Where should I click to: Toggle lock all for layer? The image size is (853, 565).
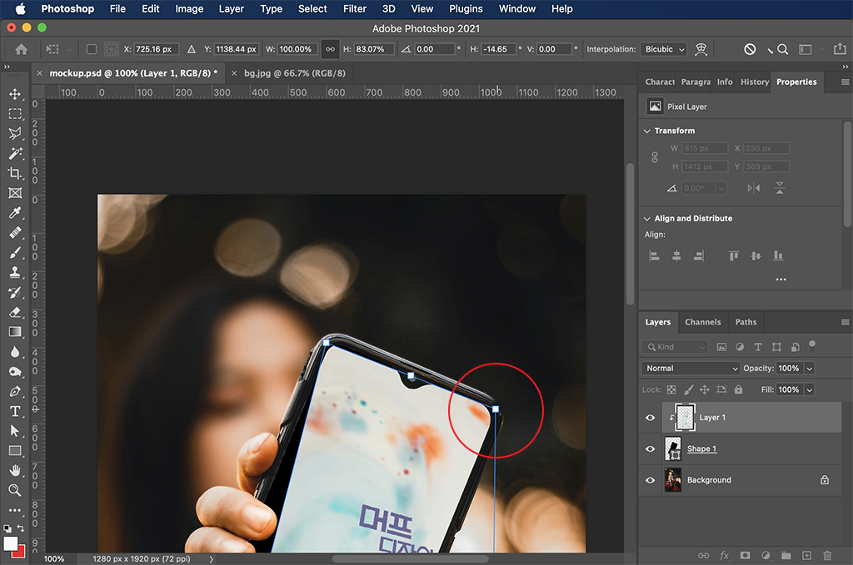tap(738, 389)
